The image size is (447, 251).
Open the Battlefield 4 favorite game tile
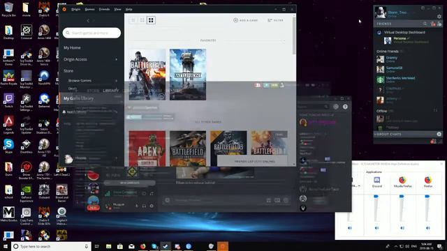click(x=147, y=75)
